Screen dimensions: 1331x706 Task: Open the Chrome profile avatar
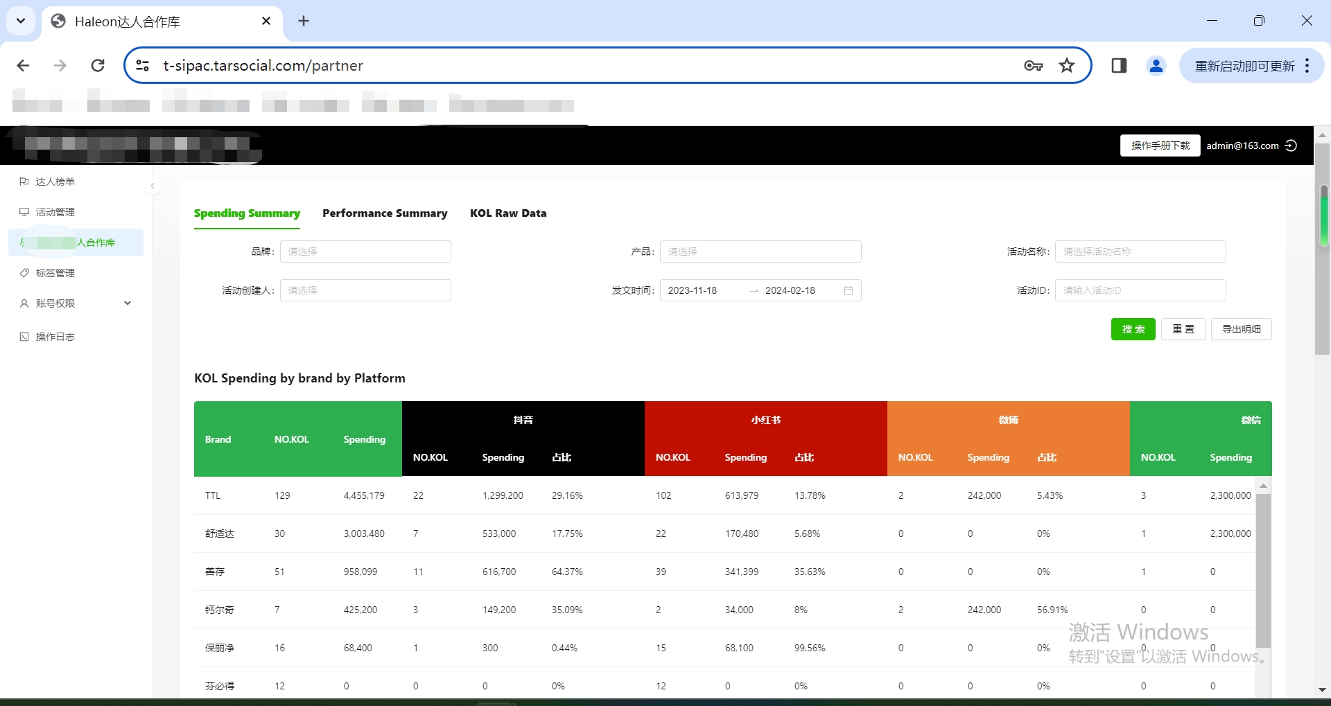1156,65
